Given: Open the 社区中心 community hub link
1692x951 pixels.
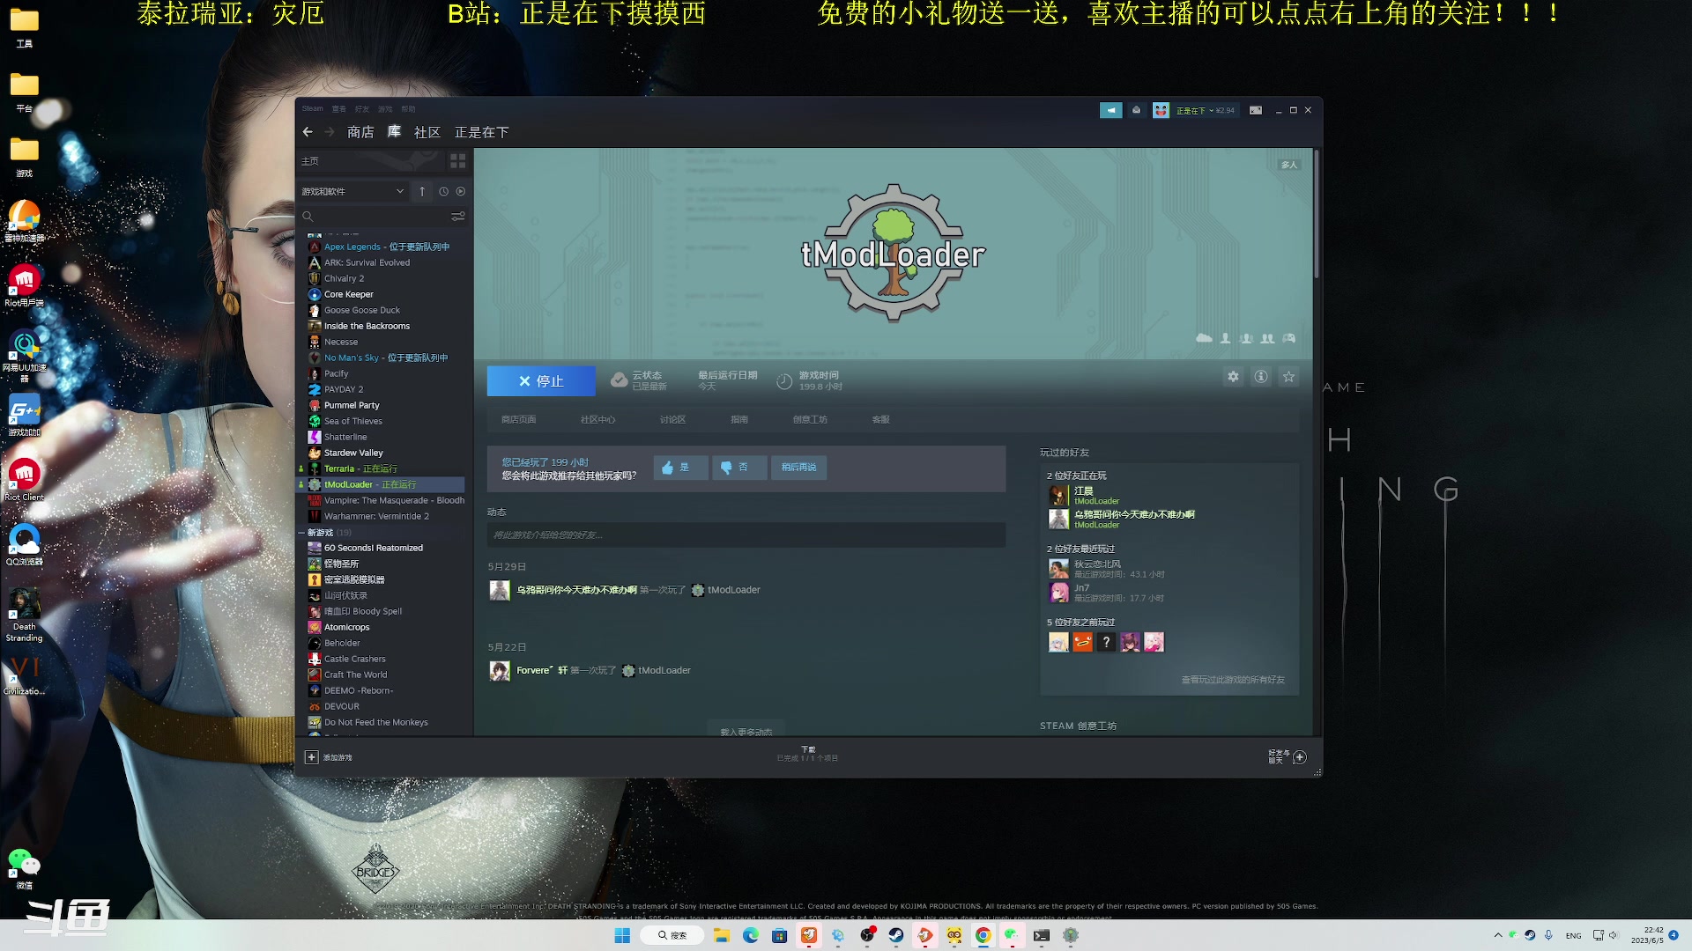Looking at the screenshot, I should (x=597, y=420).
